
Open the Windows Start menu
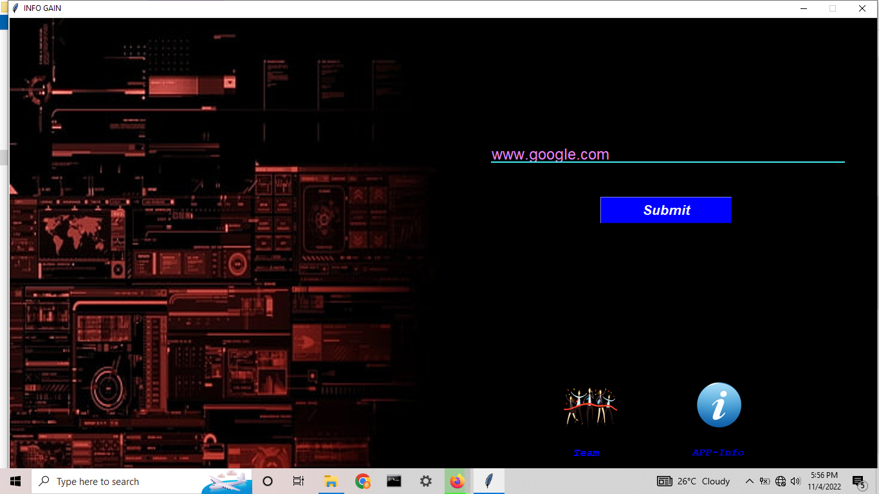(15, 481)
